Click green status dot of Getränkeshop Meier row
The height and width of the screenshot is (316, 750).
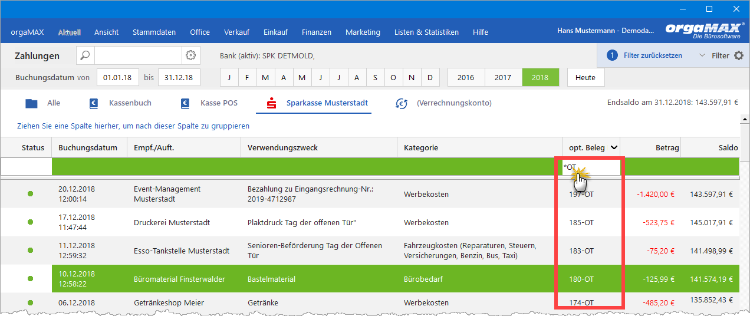(30, 302)
